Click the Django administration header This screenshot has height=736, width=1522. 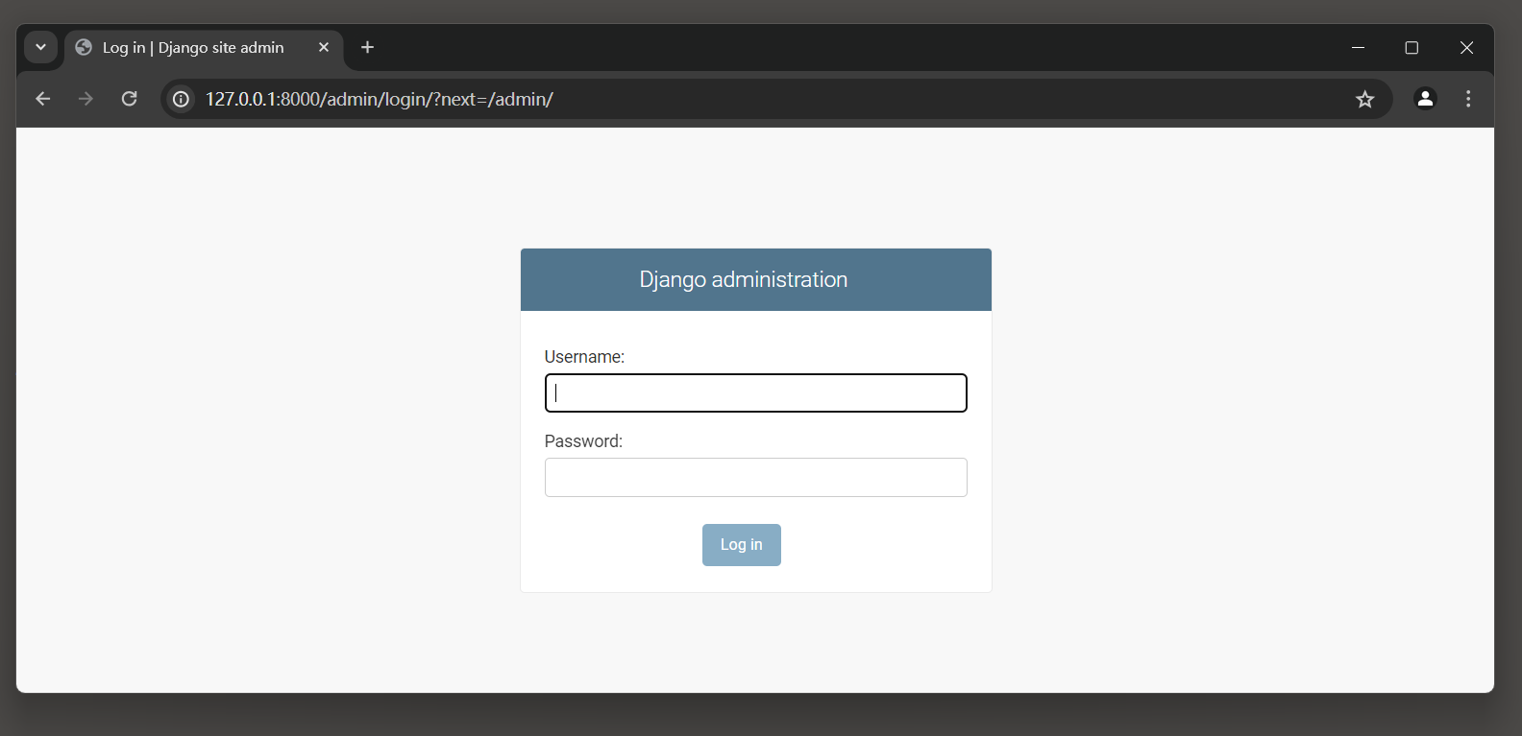pos(744,279)
